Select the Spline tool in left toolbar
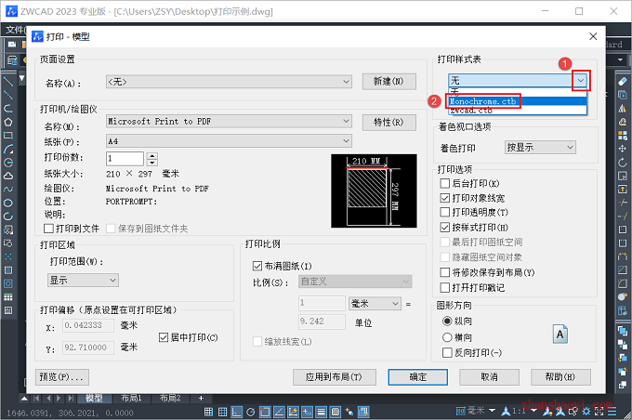The image size is (632, 420). (8, 189)
